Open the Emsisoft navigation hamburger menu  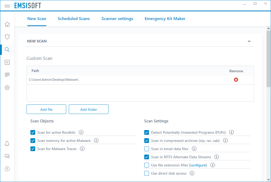pyautogui.click(x=7, y=6)
